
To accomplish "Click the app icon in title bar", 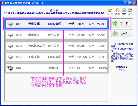I will click(3, 3).
